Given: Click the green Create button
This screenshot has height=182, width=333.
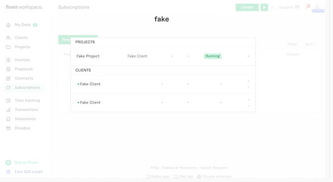Looking at the screenshot, I should tap(247, 7).
